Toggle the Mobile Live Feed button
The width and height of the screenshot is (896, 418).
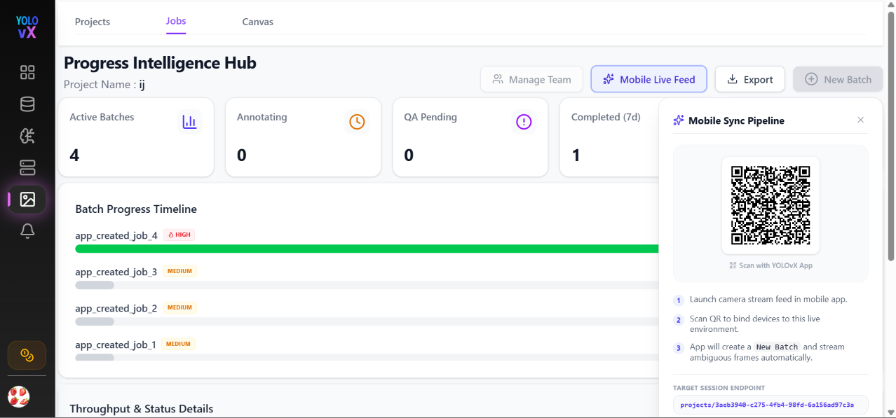(x=649, y=79)
